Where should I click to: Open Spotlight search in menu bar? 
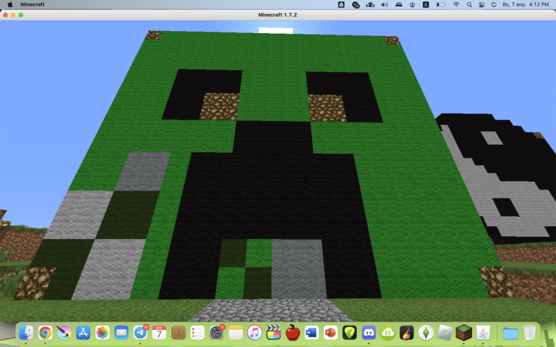[469, 4]
